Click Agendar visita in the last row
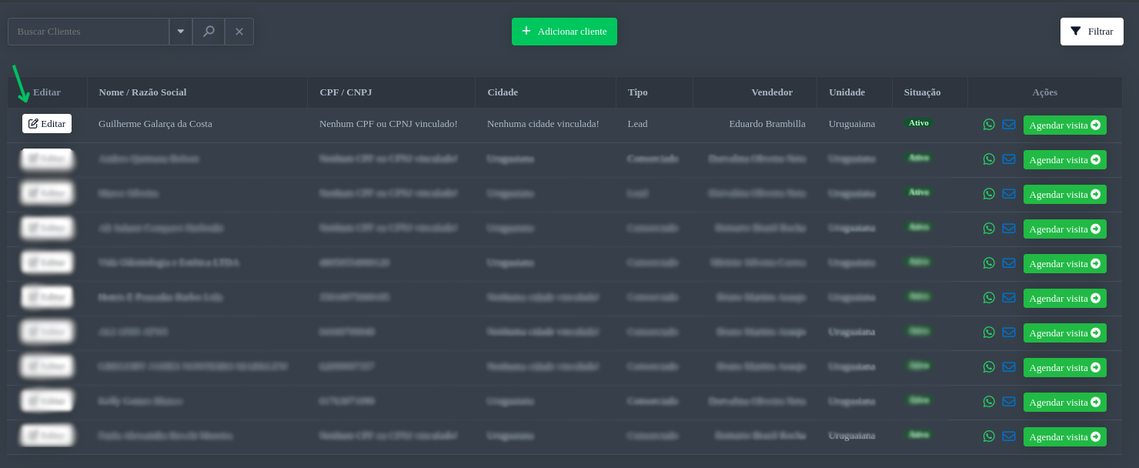This screenshot has height=468, width=1139. (x=1064, y=436)
